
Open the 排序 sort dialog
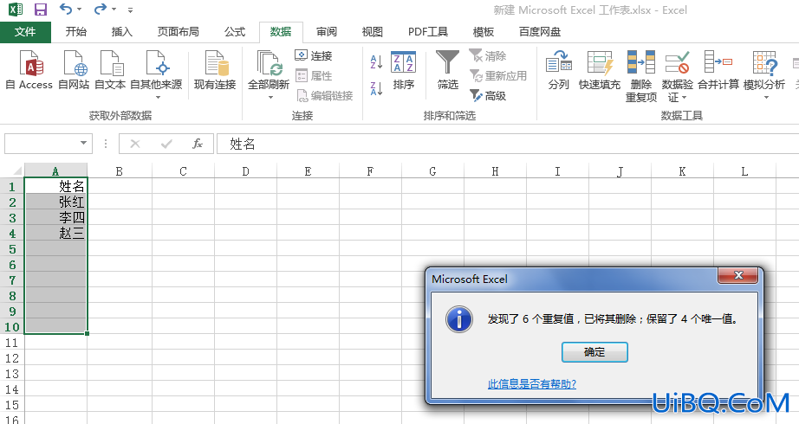tap(403, 70)
